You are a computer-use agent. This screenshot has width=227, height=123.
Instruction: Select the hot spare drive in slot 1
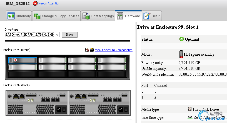[23, 60]
